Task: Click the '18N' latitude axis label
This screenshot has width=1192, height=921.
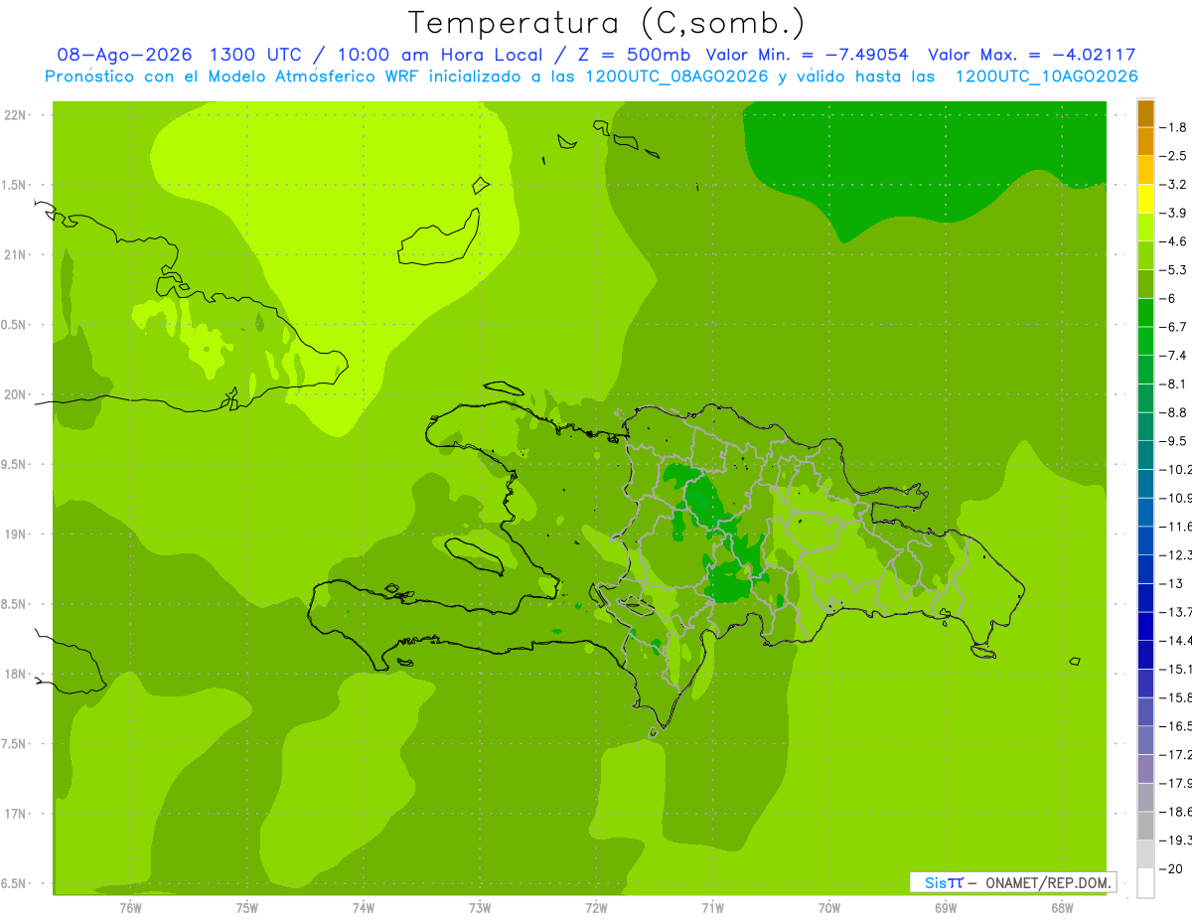Action: coord(16,674)
